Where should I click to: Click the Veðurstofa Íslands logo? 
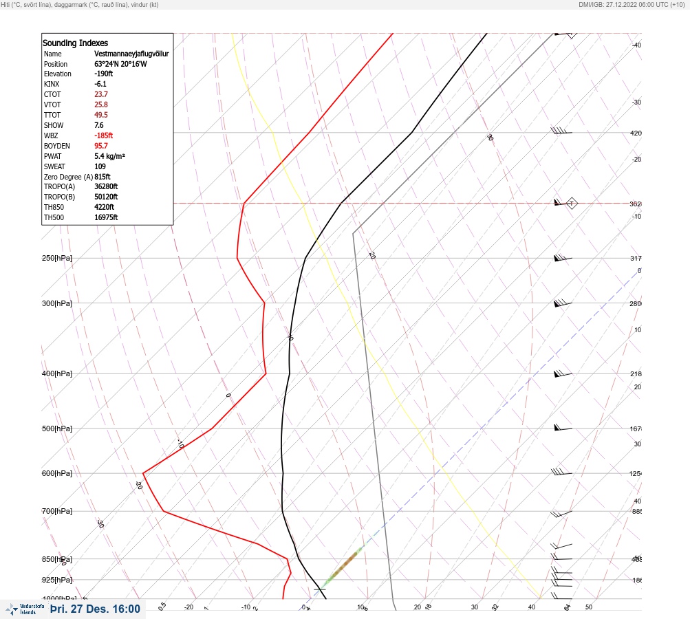click(x=25, y=609)
